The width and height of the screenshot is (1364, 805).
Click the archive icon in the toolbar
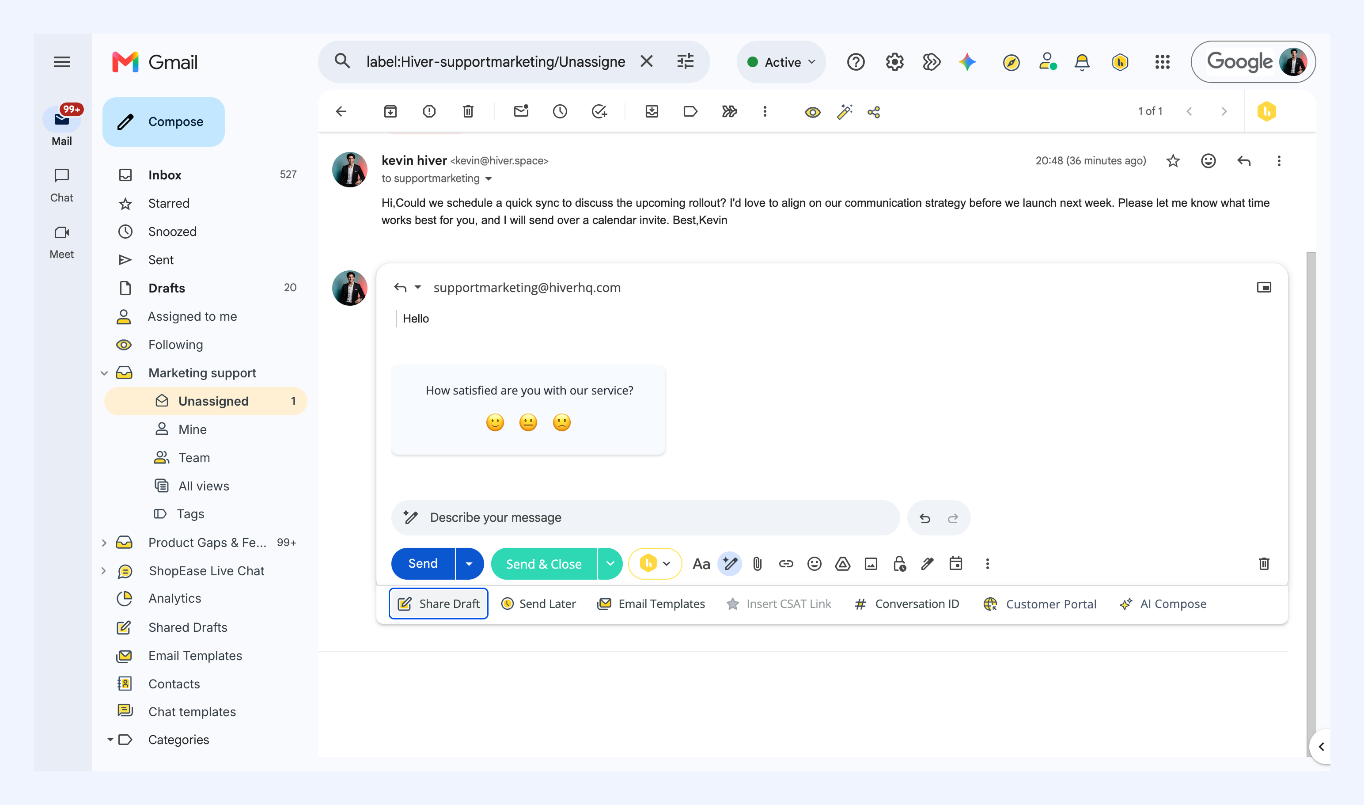coord(390,111)
